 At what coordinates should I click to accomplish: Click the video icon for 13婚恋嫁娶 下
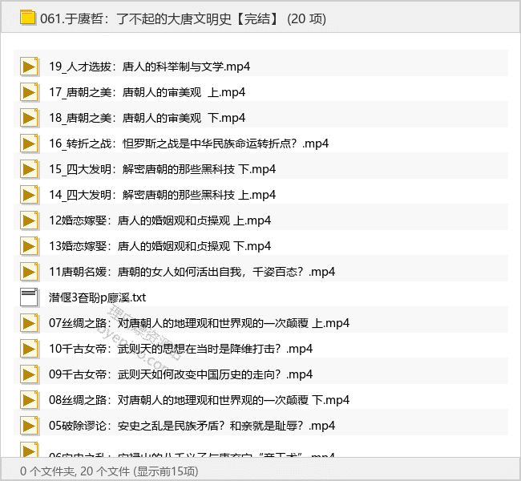[x=29, y=246]
